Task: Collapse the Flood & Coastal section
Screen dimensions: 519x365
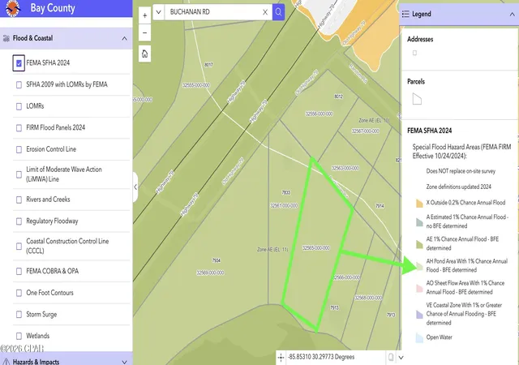Action: [124, 38]
